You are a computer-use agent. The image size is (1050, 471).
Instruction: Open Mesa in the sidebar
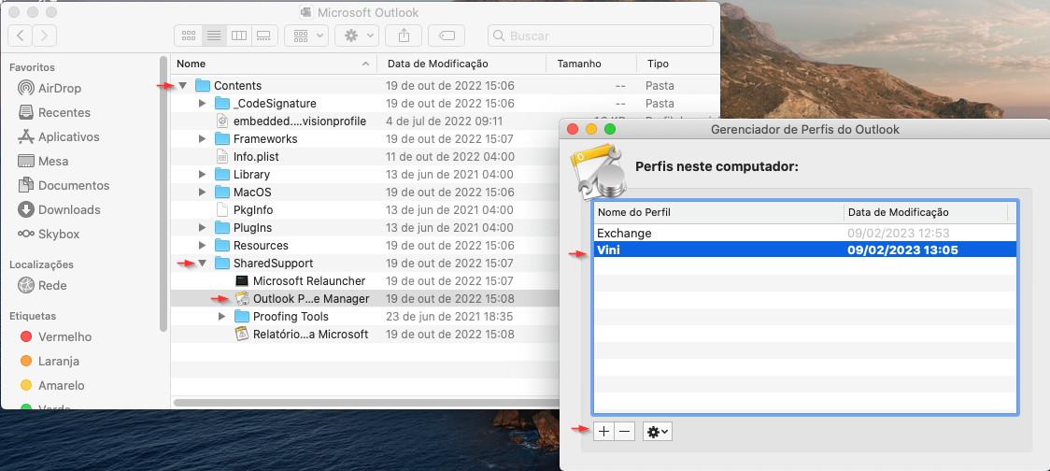[43, 161]
